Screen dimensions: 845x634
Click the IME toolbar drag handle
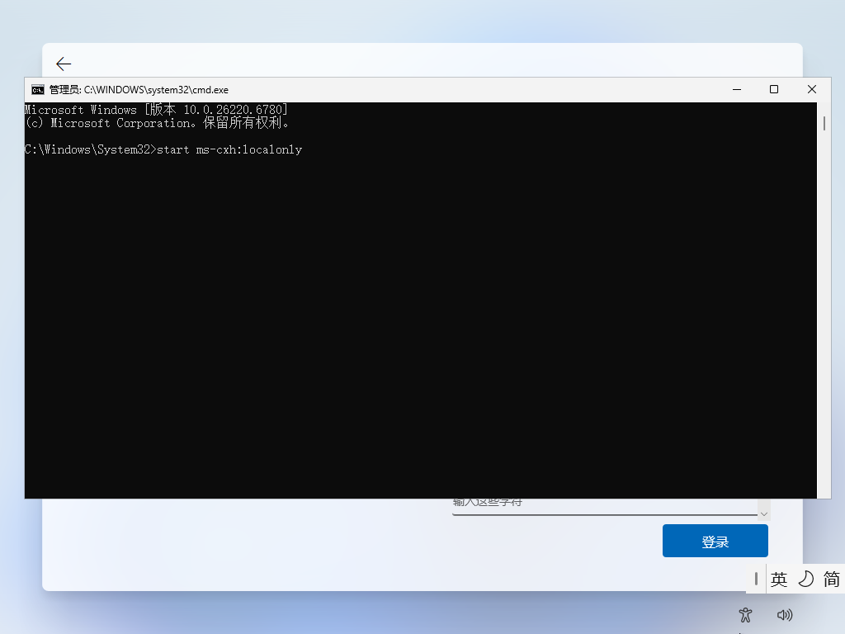click(756, 579)
